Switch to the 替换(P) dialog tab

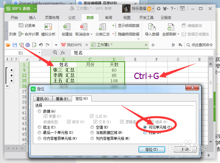(x=62, y=99)
